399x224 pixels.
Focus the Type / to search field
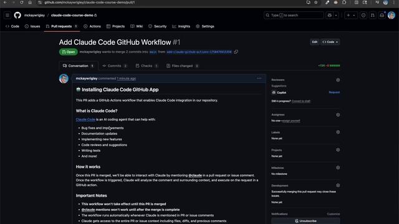pos(294,15)
